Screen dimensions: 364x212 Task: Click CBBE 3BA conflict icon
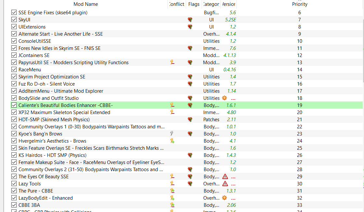click(x=172, y=205)
